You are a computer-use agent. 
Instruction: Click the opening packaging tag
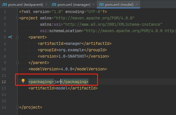point(41,82)
